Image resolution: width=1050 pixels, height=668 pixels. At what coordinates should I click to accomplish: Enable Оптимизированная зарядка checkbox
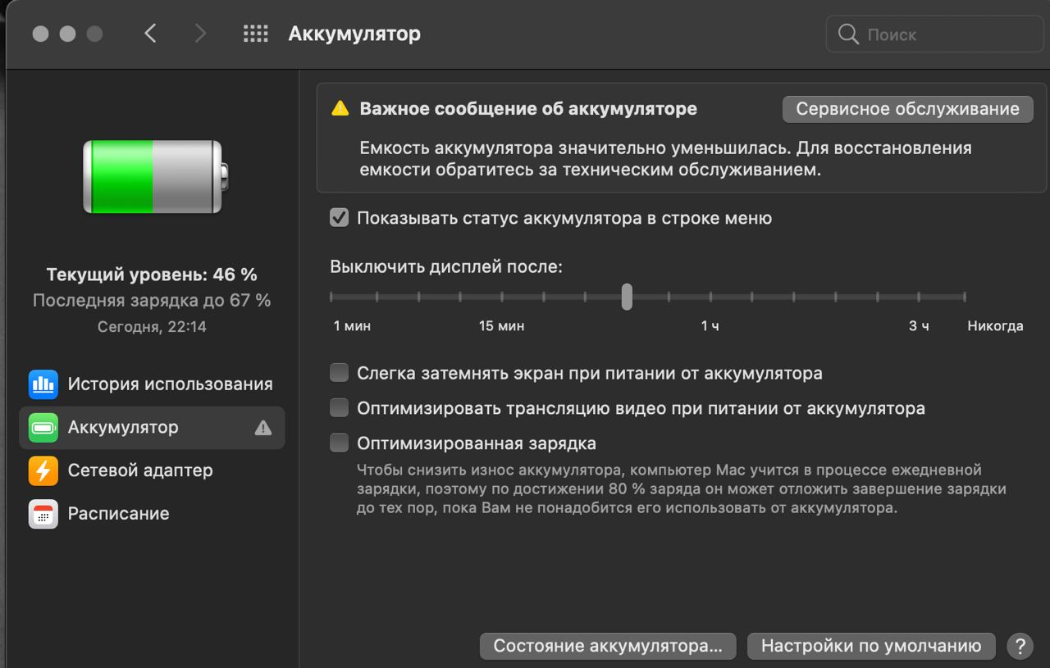[x=339, y=443]
